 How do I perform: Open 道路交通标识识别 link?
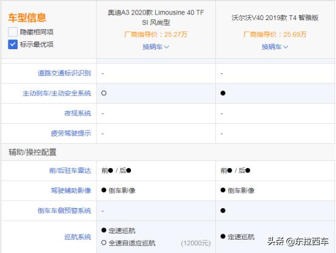click(x=64, y=73)
